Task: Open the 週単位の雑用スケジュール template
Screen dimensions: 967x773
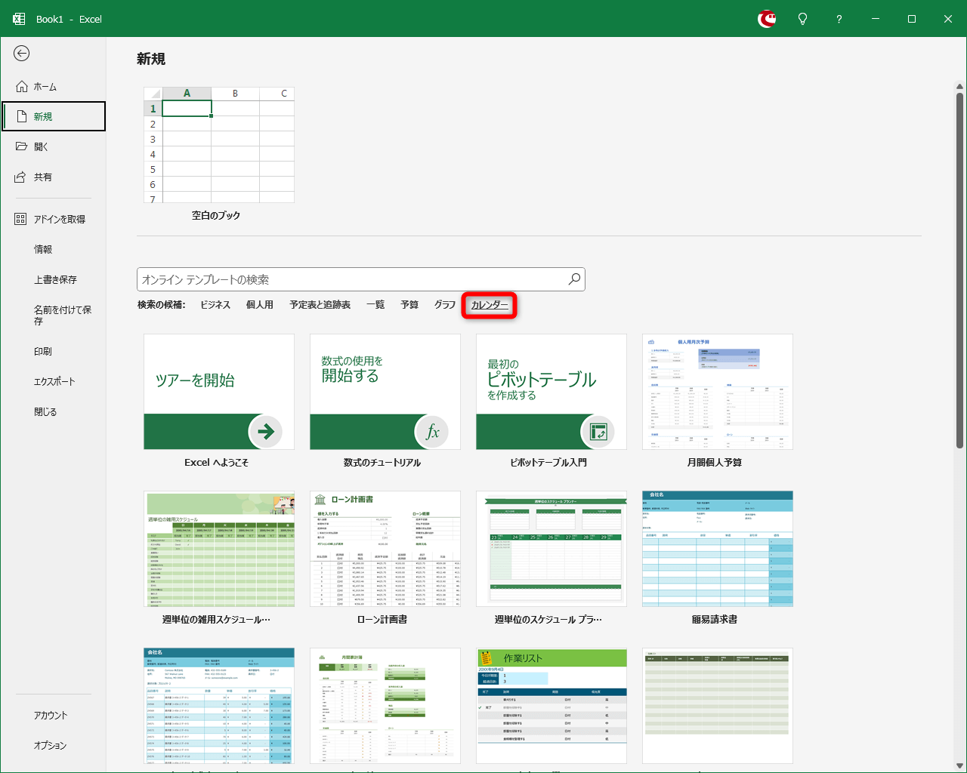Action: click(219, 549)
